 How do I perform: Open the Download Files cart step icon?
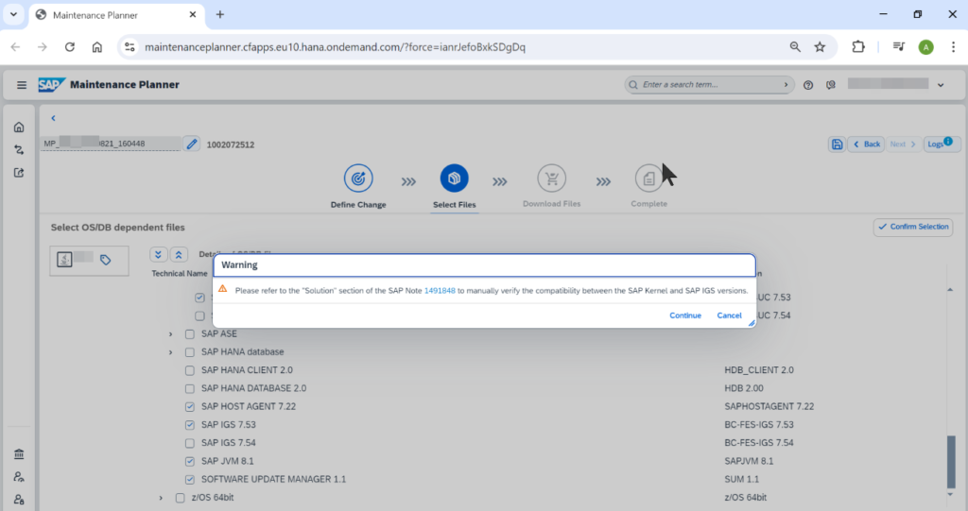click(551, 179)
